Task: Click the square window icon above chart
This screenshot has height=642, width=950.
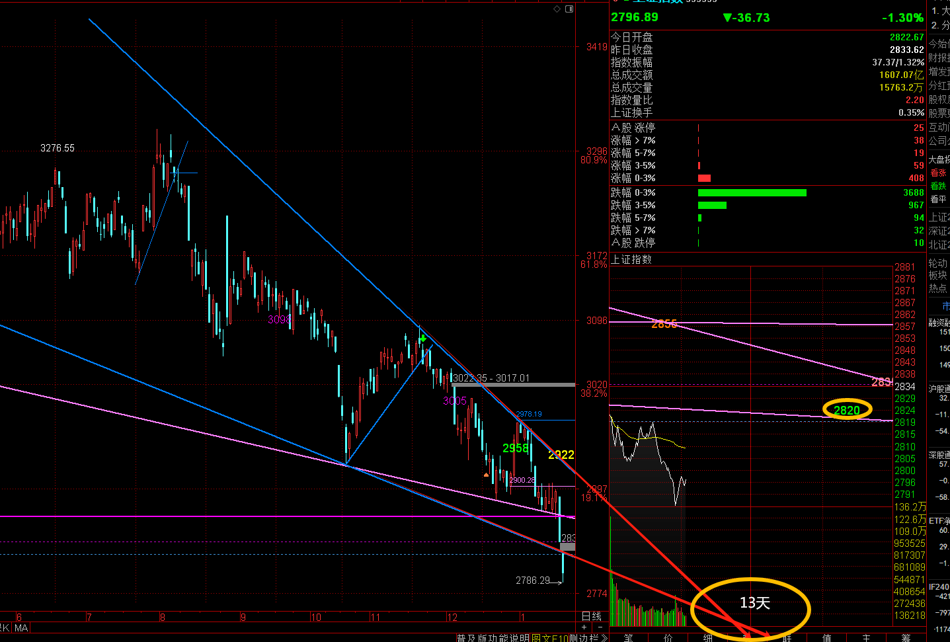Action: pos(569,9)
